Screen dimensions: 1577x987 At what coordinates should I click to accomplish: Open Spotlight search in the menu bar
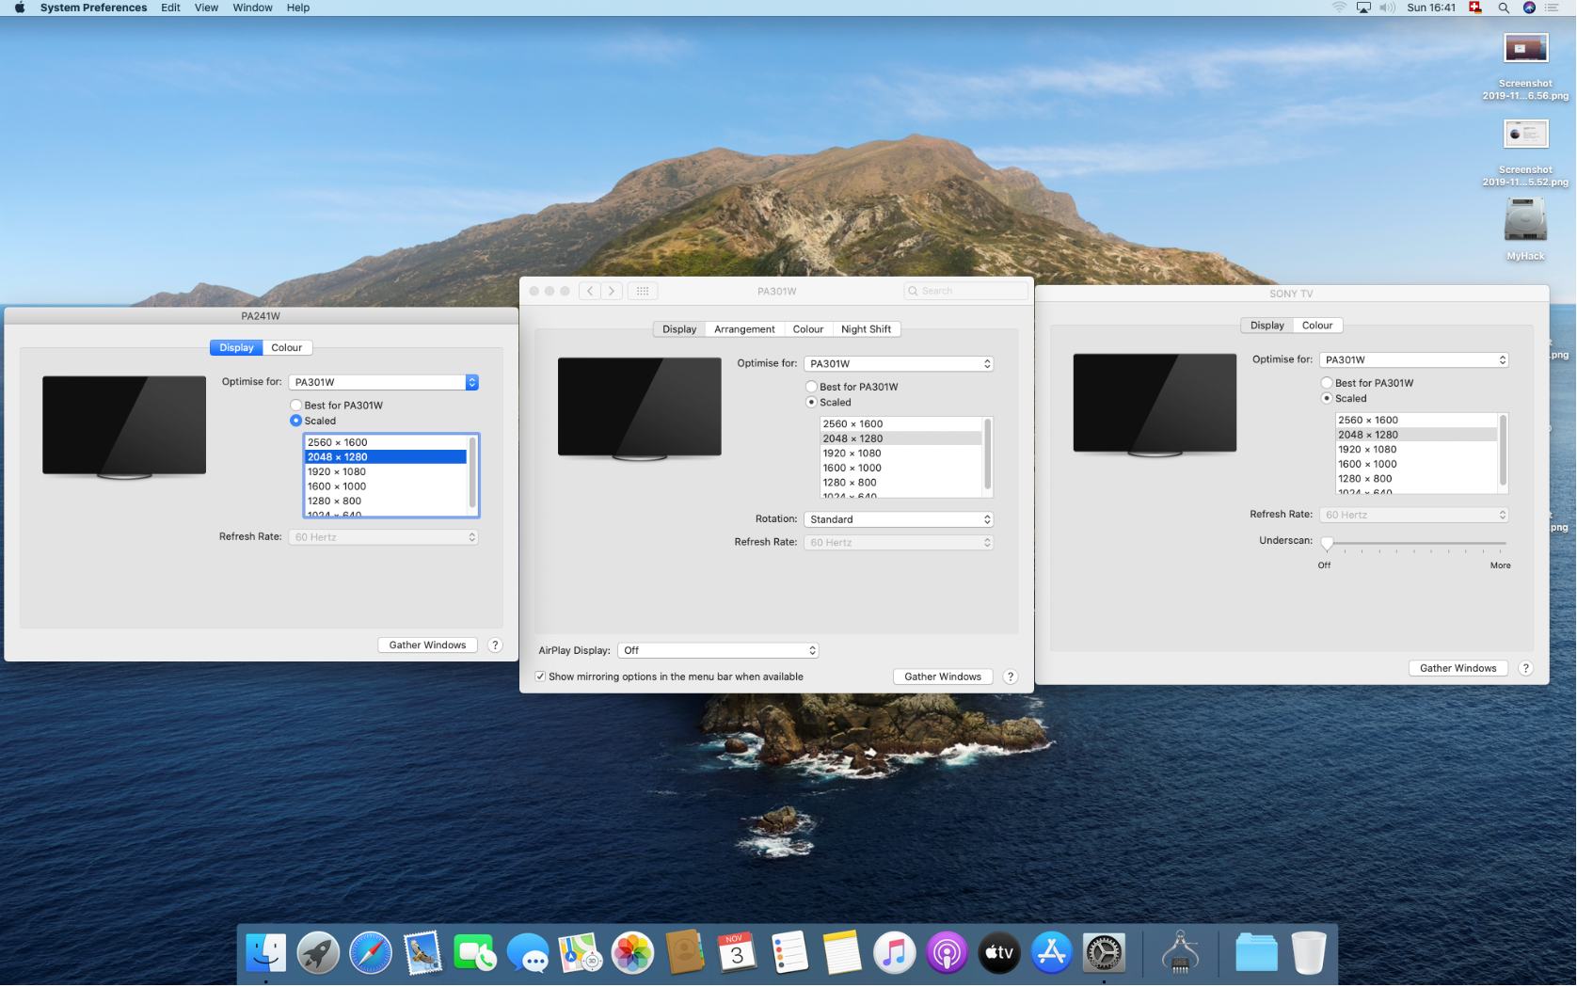click(x=1504, y=8)
